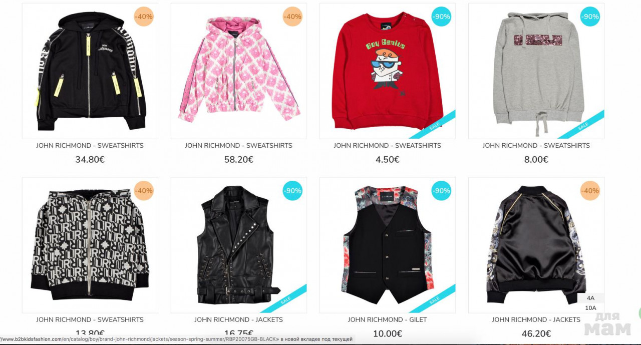Open the black zip hoodie with yellow tags
The width and height of the screenshot is (641, 345).
click(x=90, y=71)
